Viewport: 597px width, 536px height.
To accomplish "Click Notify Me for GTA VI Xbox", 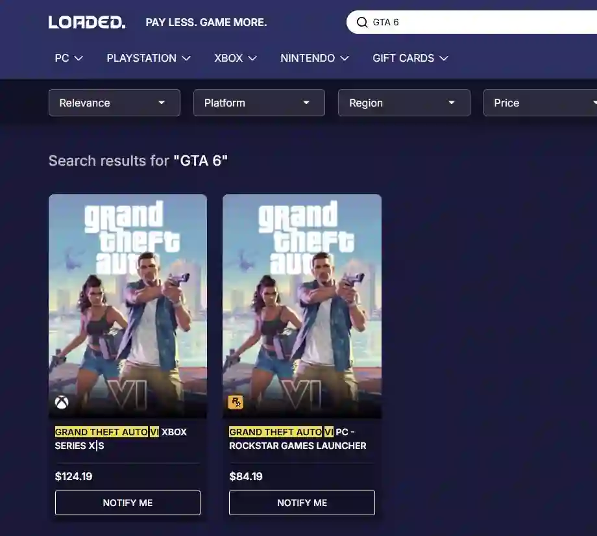I will (x=128, y=503).
